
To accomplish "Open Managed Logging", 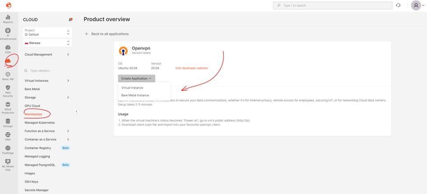I will [x=37, y=156].
